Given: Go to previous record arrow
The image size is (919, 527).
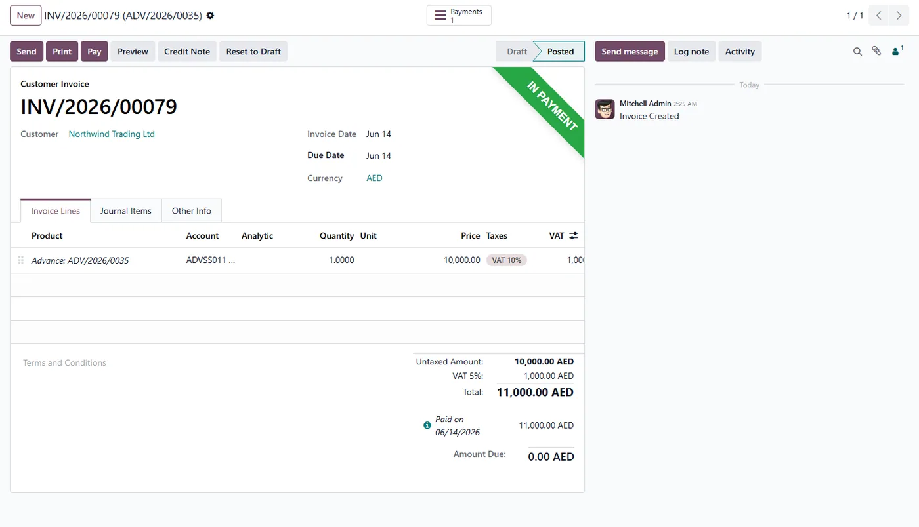Looking at the screenshot, I should click(879, 15).
